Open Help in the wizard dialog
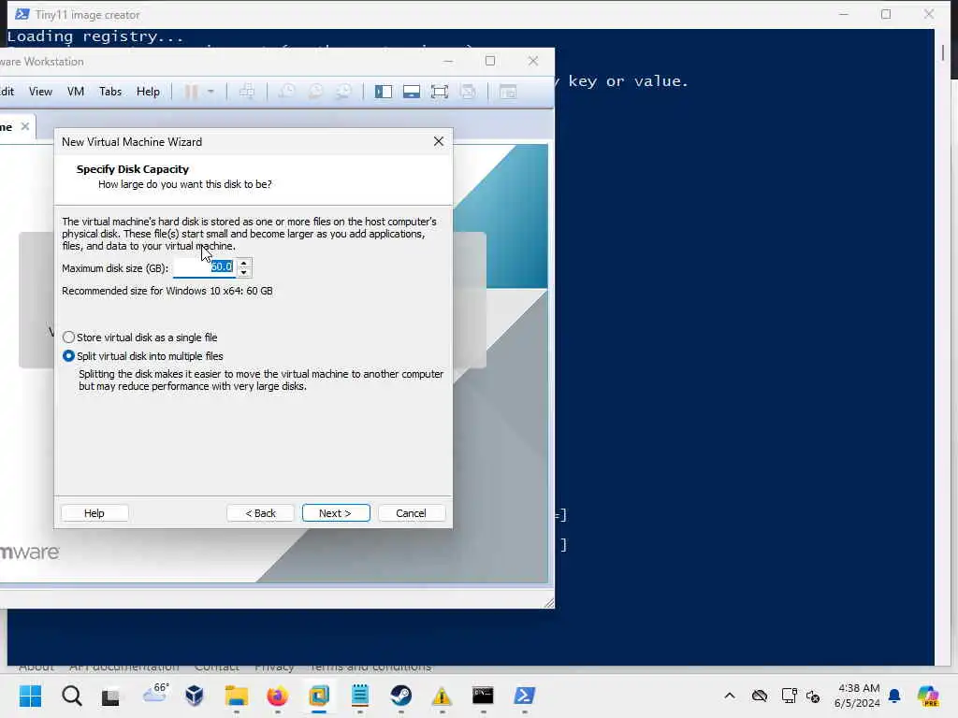Viewport: 958px width, 718px height. (x=94, y=513)
